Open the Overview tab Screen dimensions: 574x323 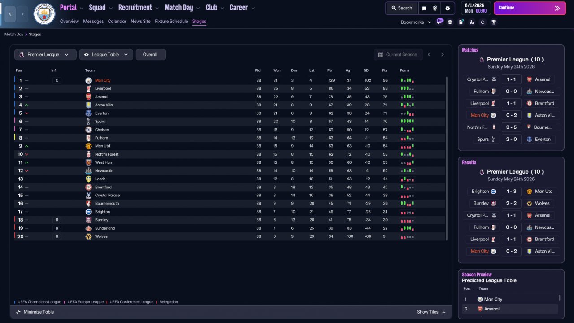click(x=70, y=22)
